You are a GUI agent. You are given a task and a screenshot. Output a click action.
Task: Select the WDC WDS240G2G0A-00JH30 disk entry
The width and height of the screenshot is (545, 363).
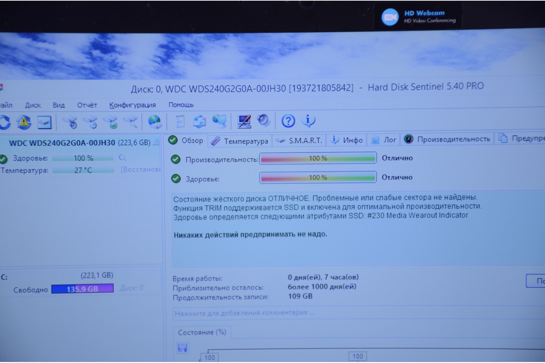click(x=62, y=143)
